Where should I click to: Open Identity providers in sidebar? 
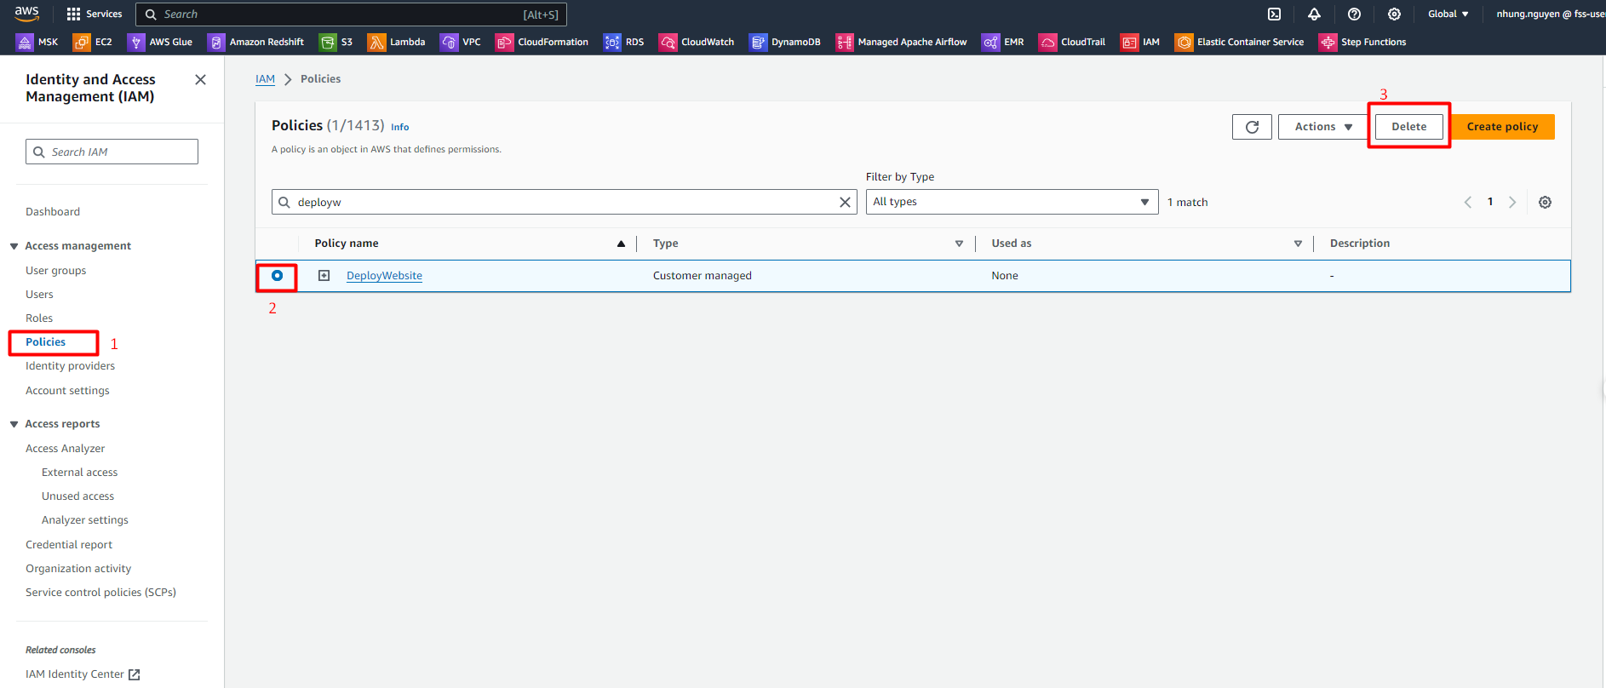(x=71, y=366)
